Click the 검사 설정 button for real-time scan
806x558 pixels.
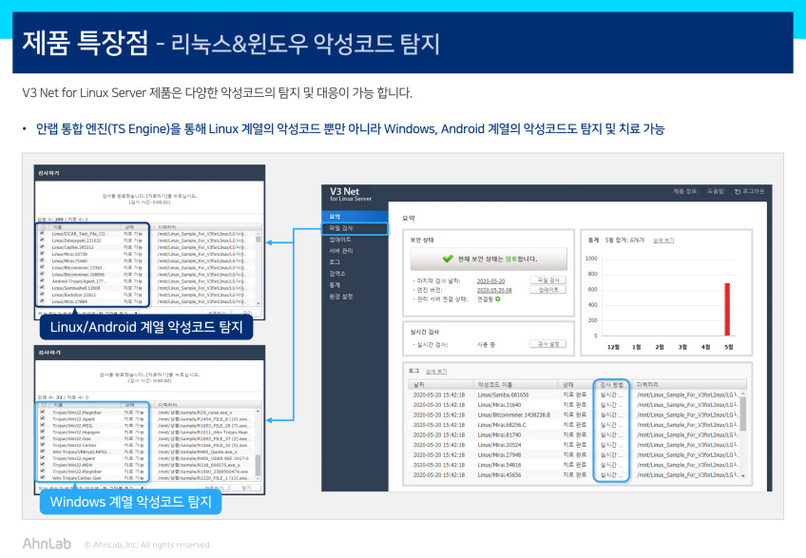pos(548,343)
